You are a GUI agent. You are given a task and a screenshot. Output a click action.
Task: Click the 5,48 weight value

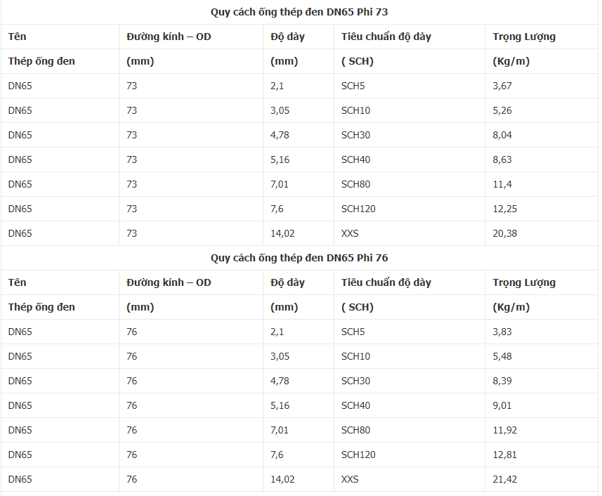tap(502, 356)
